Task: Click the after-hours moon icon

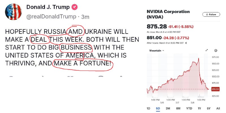Action: coord(186,43)
